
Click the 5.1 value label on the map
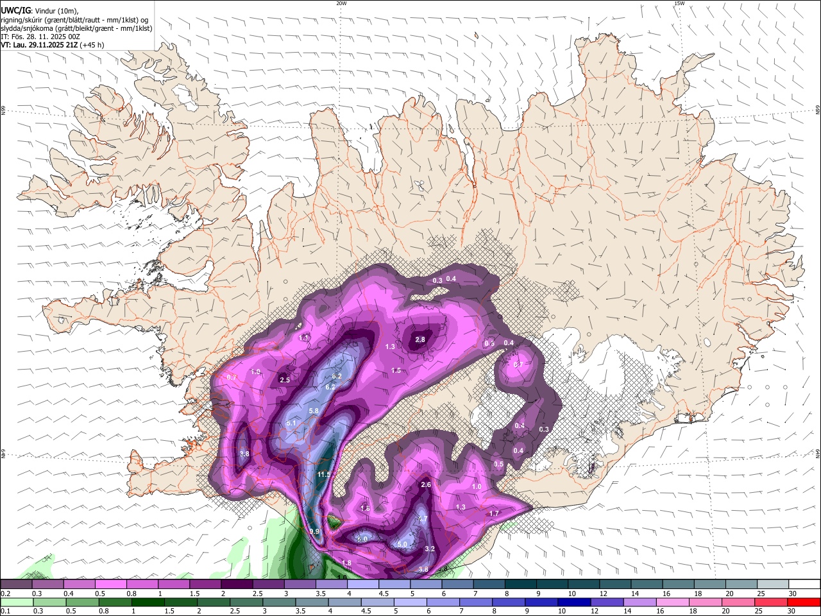[x=291, y=423]
